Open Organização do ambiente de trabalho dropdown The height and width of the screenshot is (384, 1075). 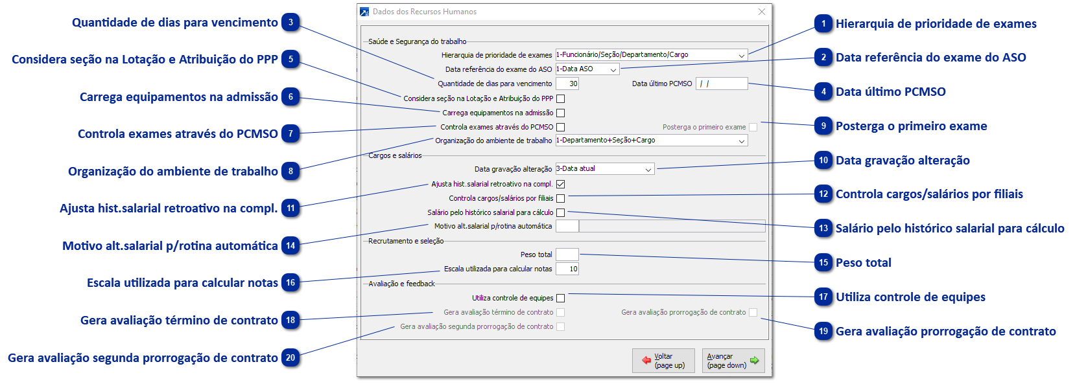tap(742, 141)
